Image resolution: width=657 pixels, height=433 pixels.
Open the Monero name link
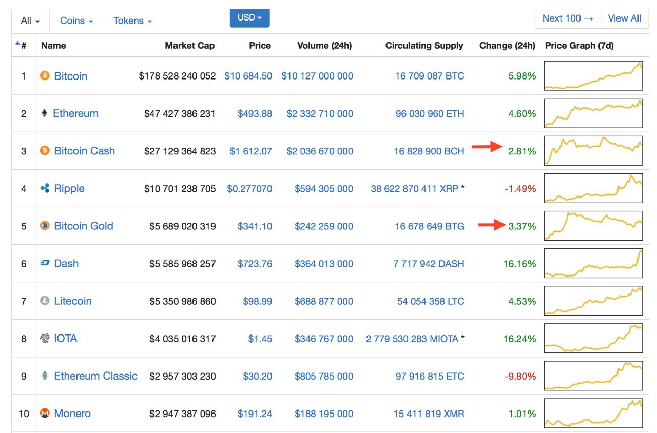tap(72, 413)
